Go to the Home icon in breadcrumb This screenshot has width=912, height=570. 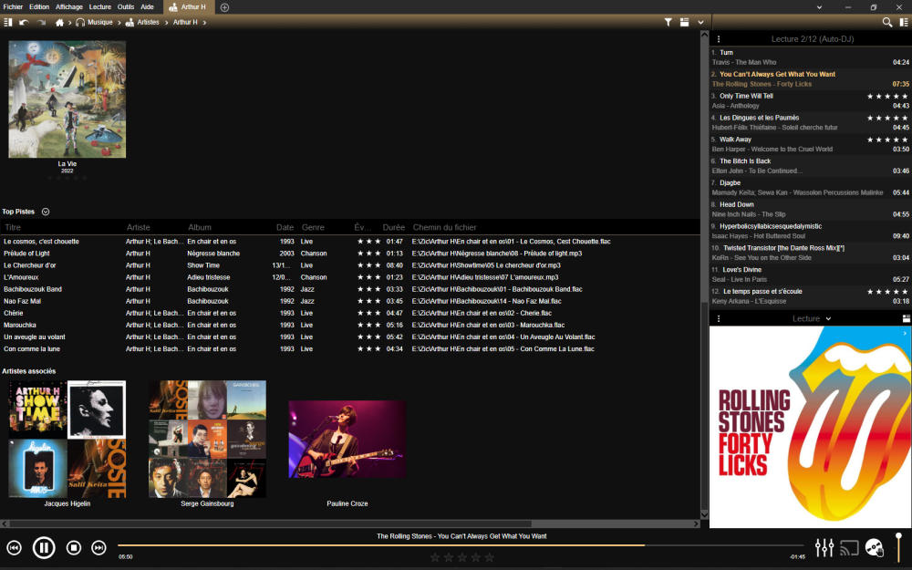[x=60, y=22]
